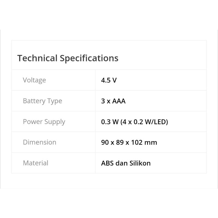Select the Dimension row label

point(40,142)
